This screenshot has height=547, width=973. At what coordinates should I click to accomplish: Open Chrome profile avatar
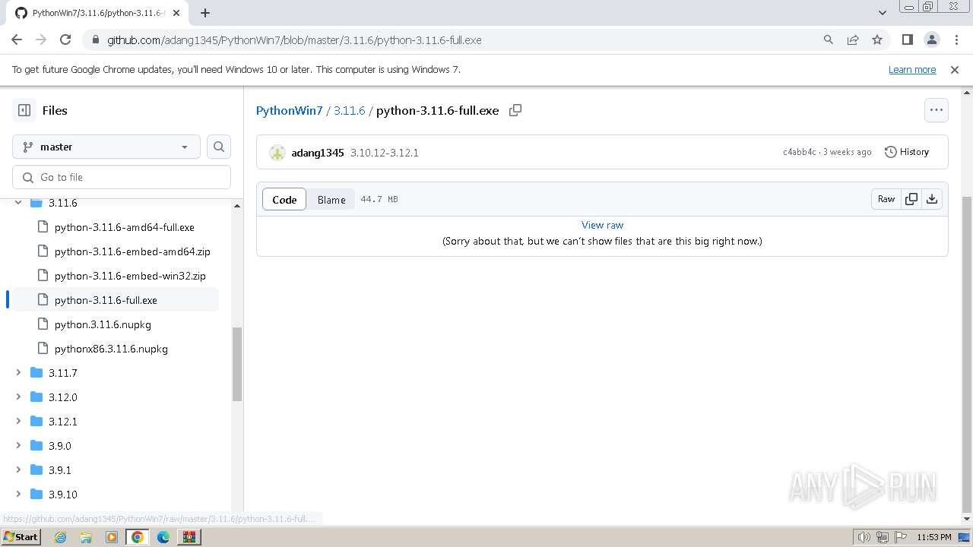coord(931,40)
